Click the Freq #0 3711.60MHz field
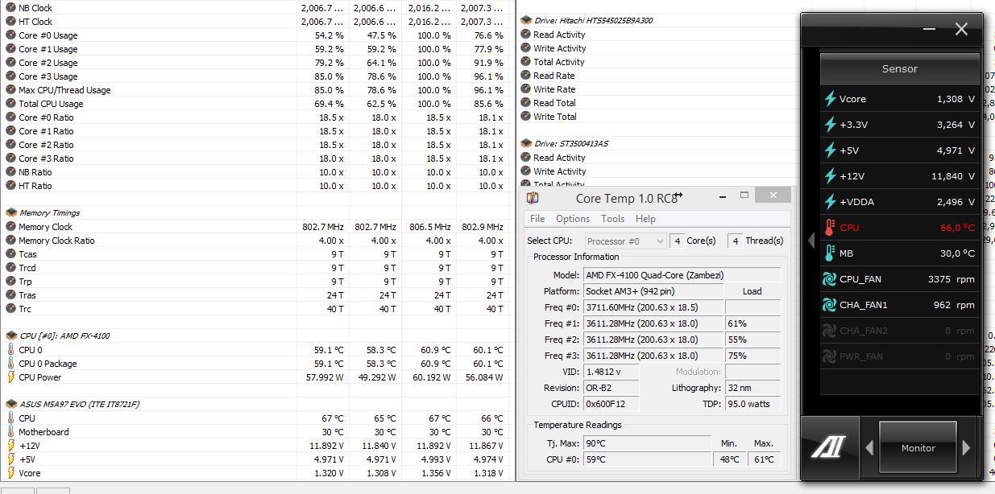 click(x=653, y=307)
